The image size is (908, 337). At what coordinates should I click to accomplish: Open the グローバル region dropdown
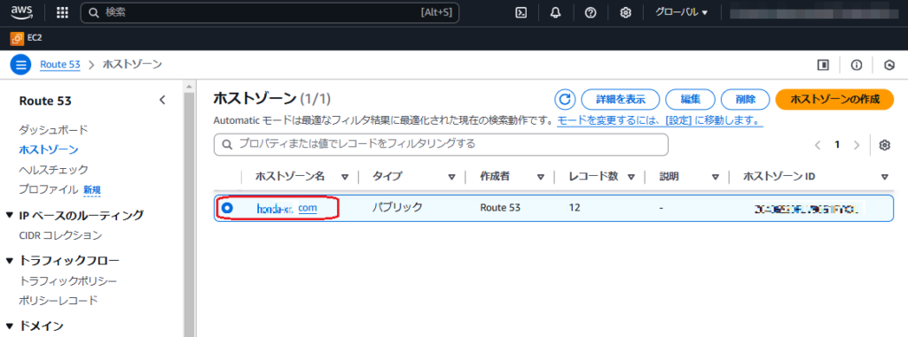[x=682, y=12]
